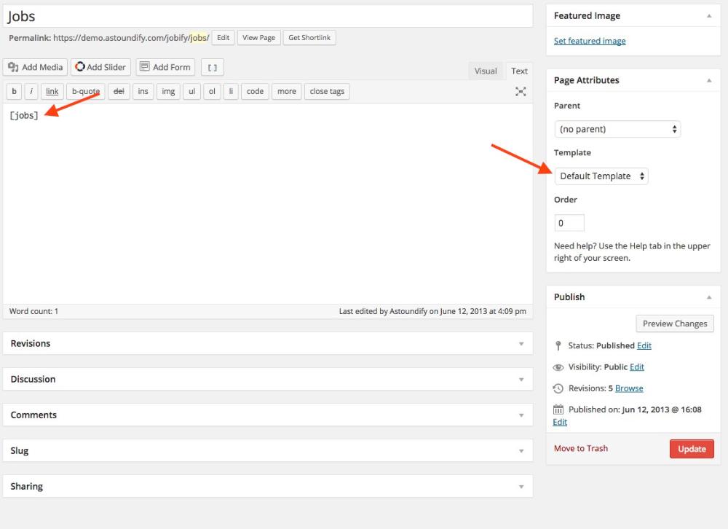Click the ins tag button
728x529 pixels.
(x=143, y=91)
